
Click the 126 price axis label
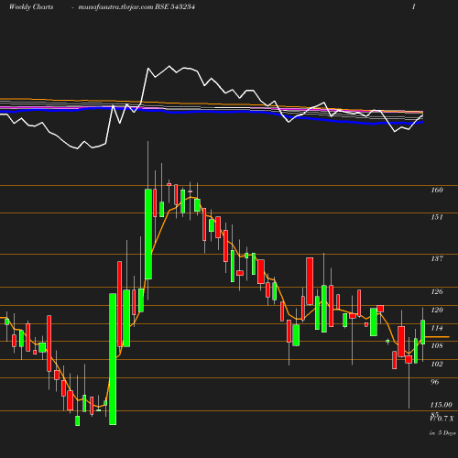(x=437, y=291)
